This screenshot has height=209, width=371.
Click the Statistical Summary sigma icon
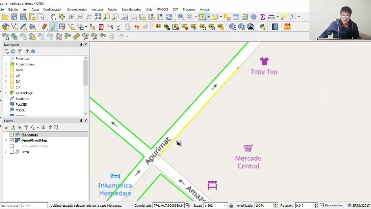(x=263, y=17)
